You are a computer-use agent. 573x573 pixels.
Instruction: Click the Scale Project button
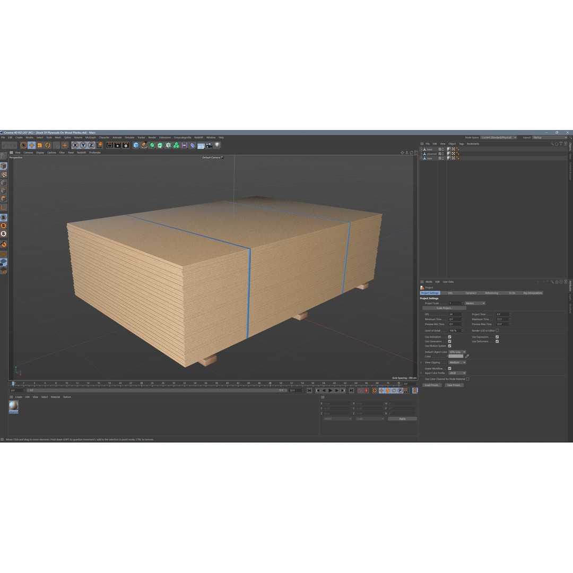click(444, 308)
